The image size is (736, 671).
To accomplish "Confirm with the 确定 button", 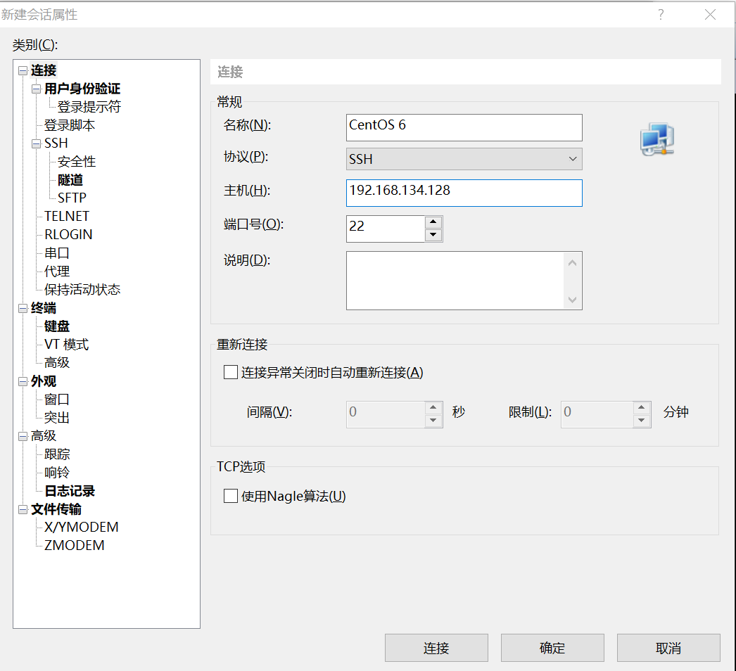I will (x=552, y=648).
